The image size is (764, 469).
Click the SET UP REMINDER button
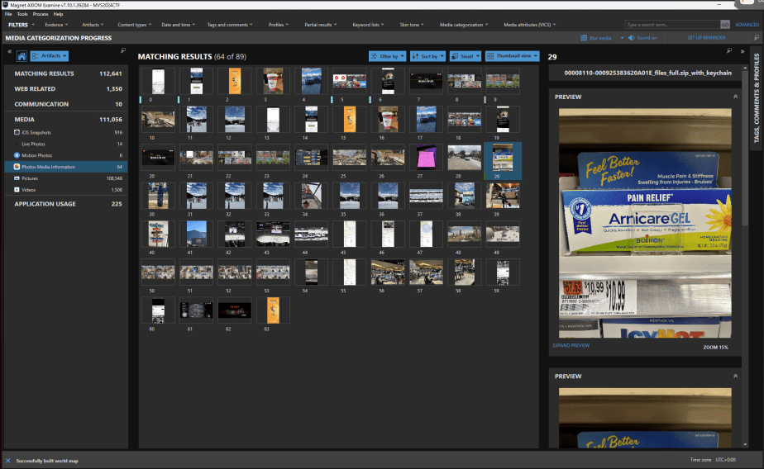coord(707,37)
